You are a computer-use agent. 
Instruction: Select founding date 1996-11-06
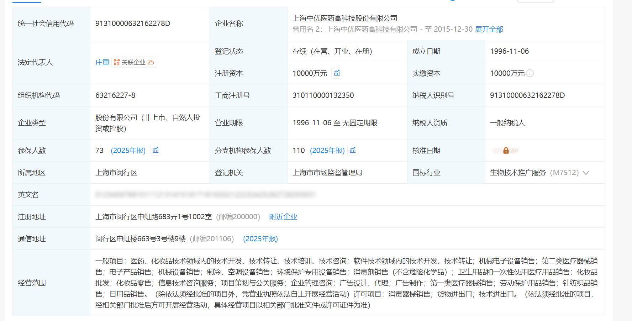[x=509, y=51]
